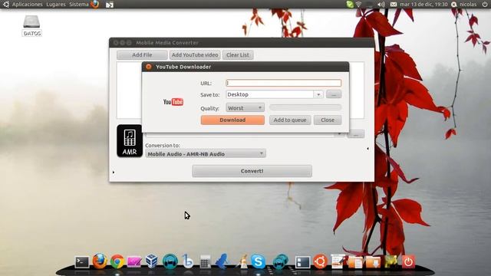This screenshot has height=276, width=491.
Task: Click the Convert! button
Action: pyautogui.click(x=252, y=171)
